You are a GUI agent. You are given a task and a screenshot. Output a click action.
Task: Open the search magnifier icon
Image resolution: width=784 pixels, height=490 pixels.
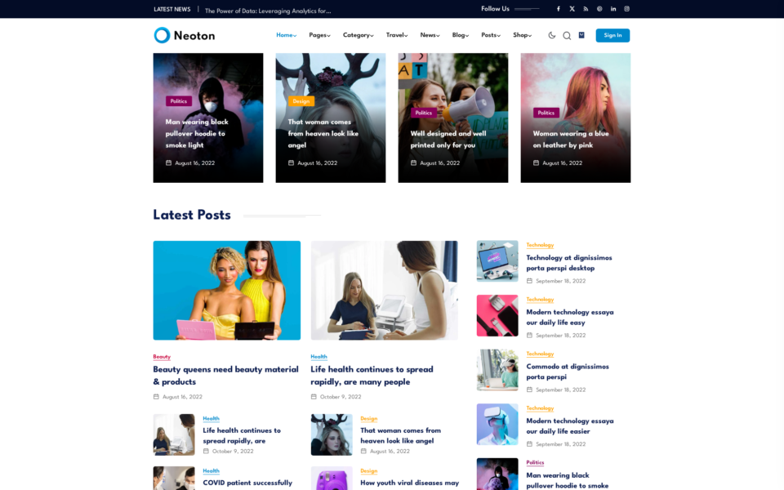567,35
